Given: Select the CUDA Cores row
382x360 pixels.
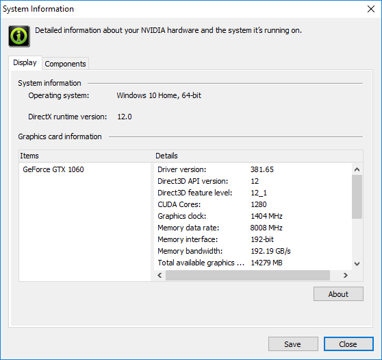Looking at the screenshot, I should (x=253, y=204).
